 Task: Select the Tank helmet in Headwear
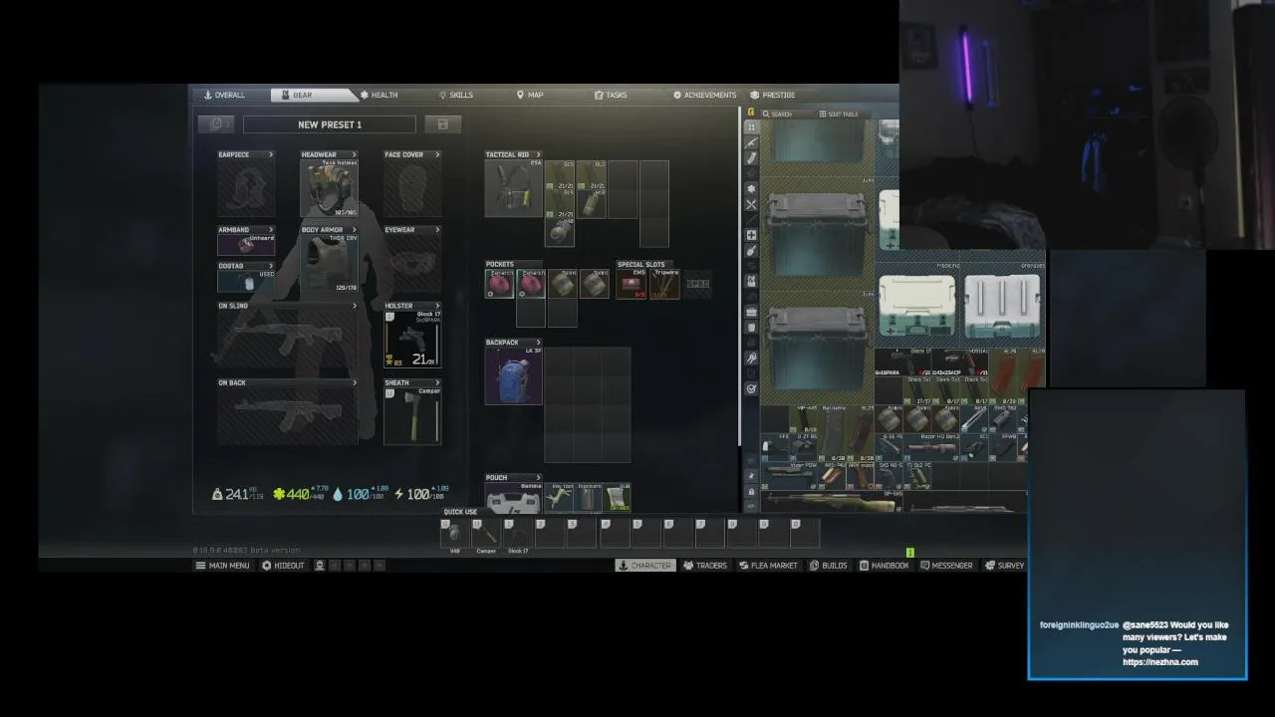tap(329, 188)
